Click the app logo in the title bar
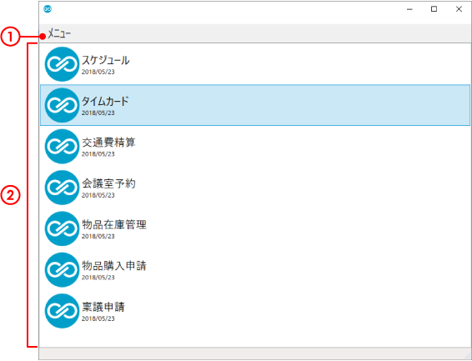Screen dimensions: 472x361 (x=48, y=9)
